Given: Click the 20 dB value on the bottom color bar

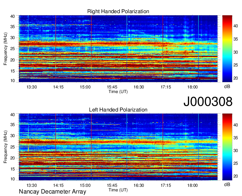Looking at the screenshot, I should tap(236, 176).
